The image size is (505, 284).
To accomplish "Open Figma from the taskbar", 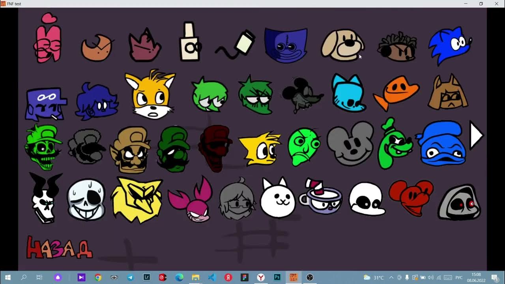I will [245, 277].
